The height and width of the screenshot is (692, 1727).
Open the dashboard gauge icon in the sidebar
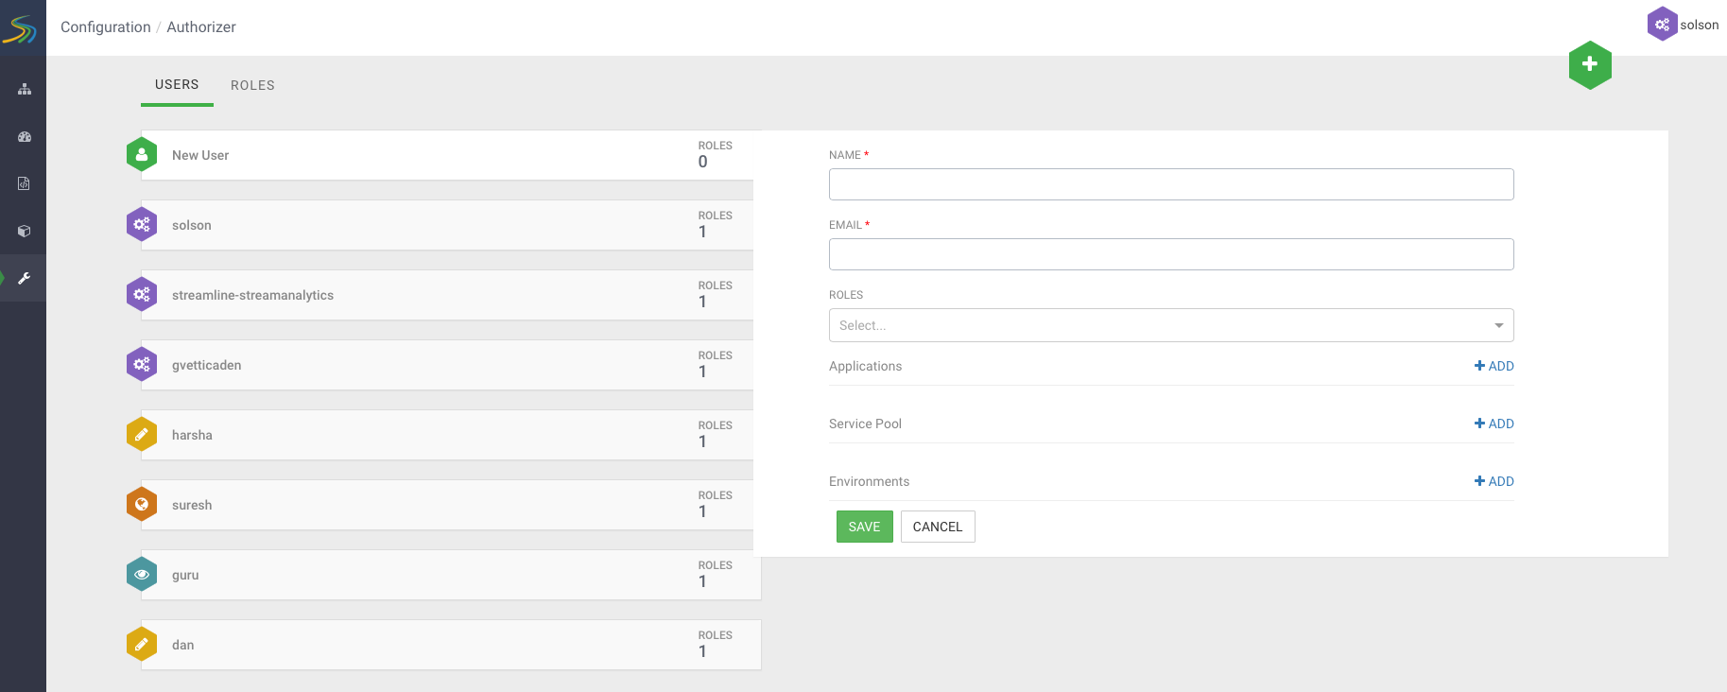[25, 137]
